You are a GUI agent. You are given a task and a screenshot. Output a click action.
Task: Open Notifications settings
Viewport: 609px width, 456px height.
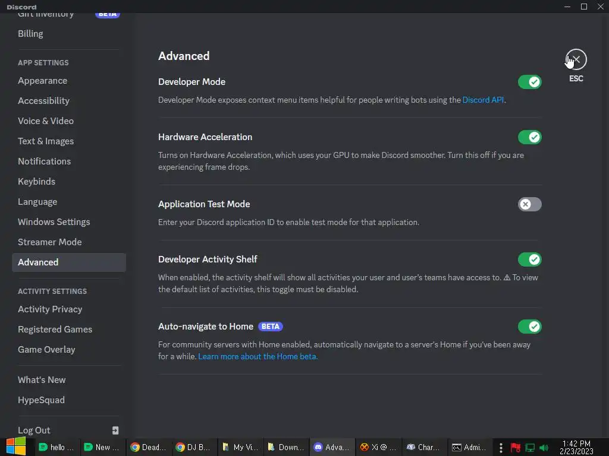pos(69,161)
